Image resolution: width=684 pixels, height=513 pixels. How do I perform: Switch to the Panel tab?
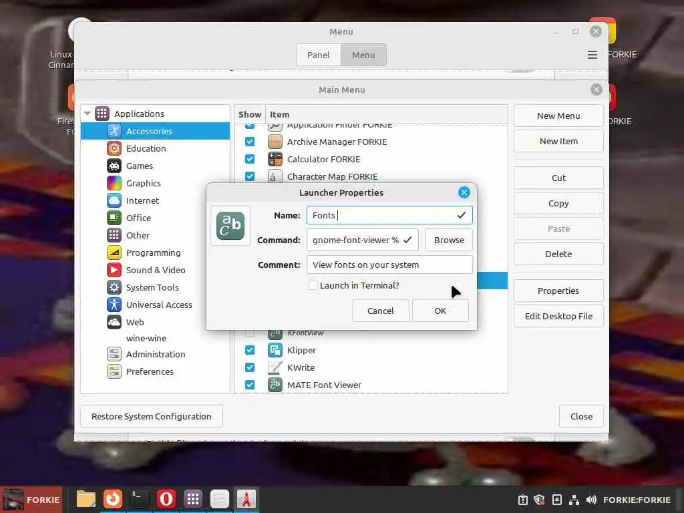point(319,55)
